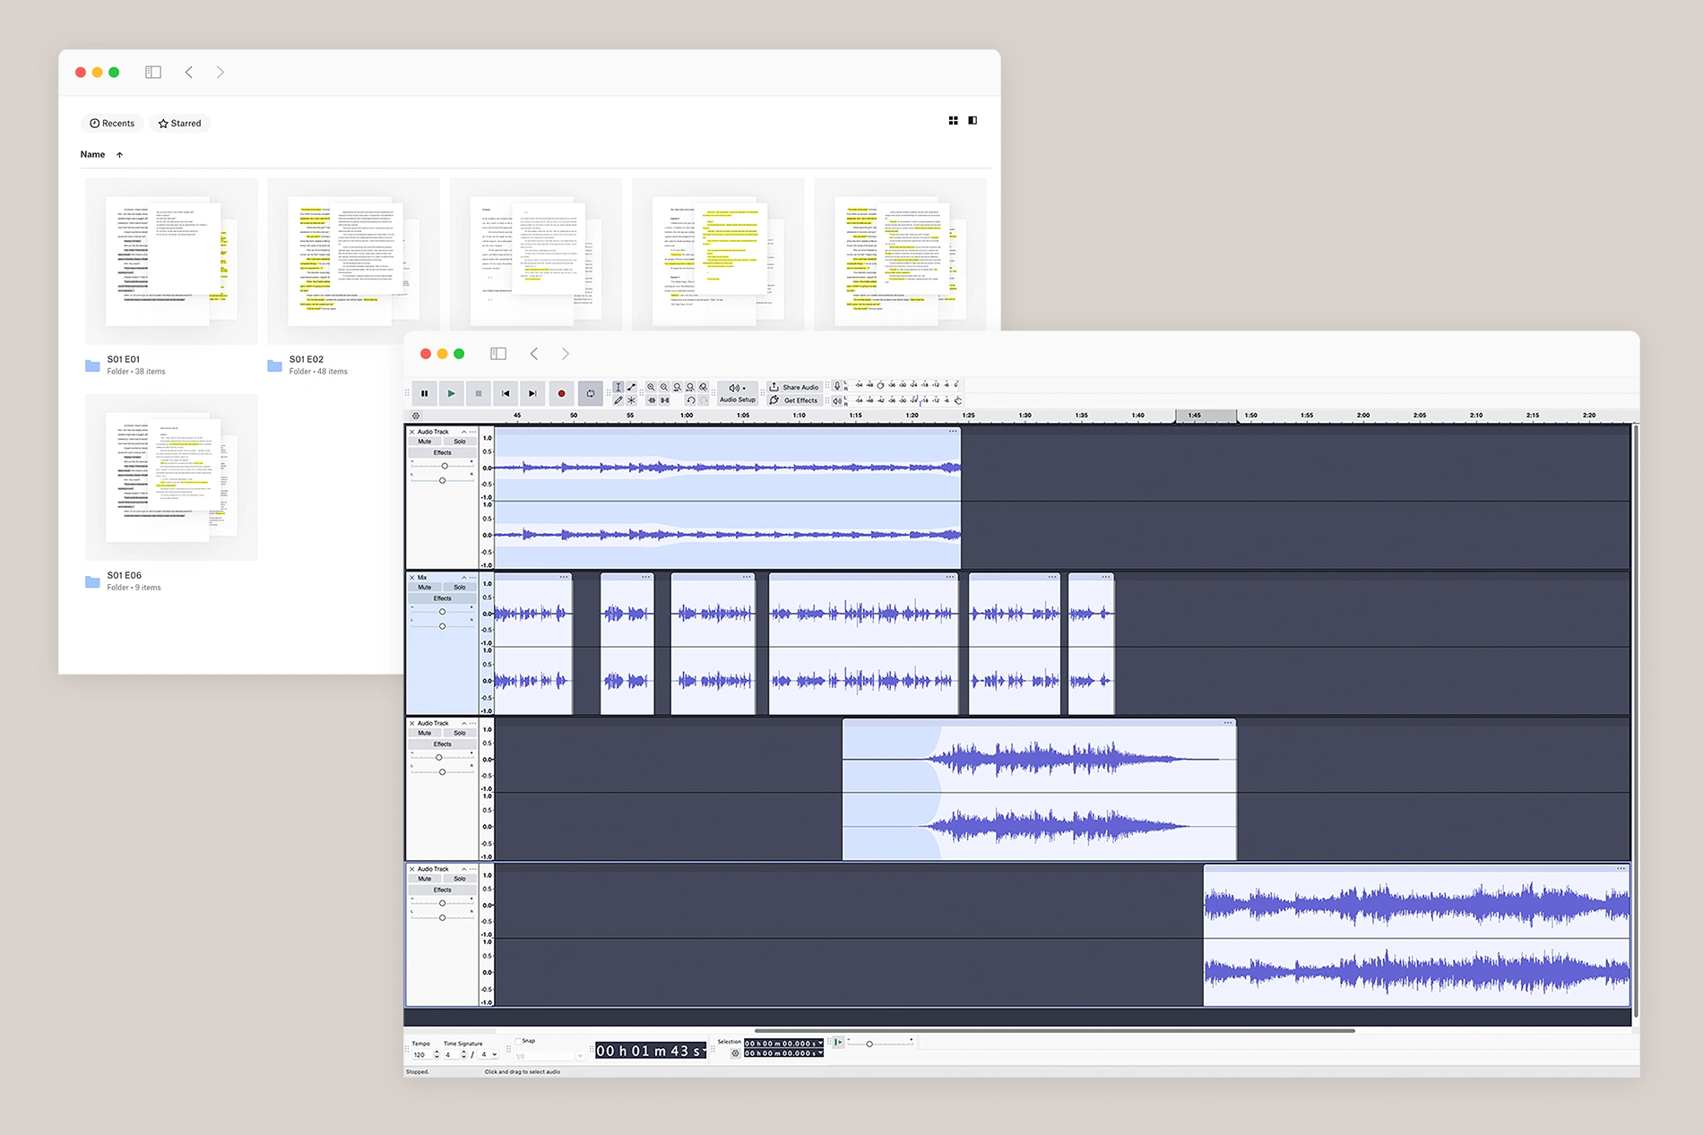Collapse the Mix track using its caret
1703x1135 pixels.
(x=463, y=578)
